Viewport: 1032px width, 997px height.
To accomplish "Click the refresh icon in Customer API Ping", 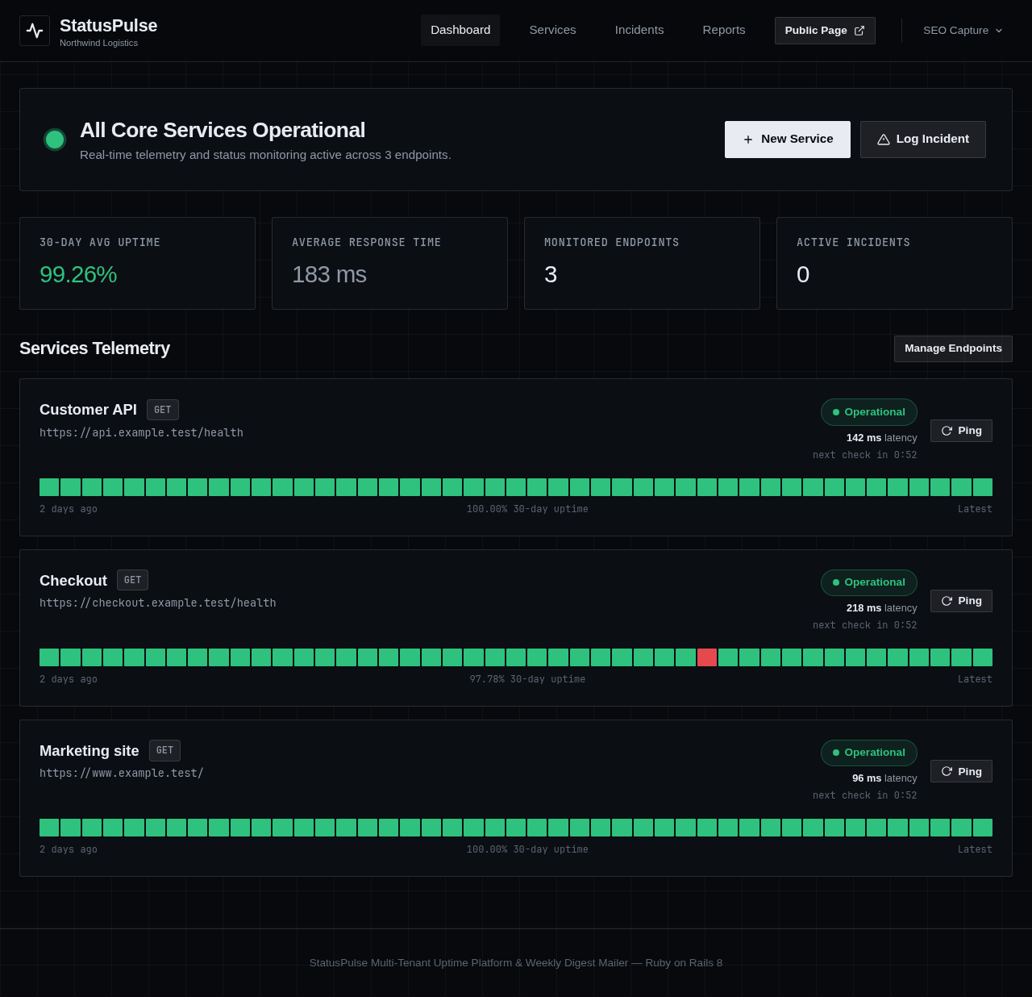I will [x=947, y=431].
